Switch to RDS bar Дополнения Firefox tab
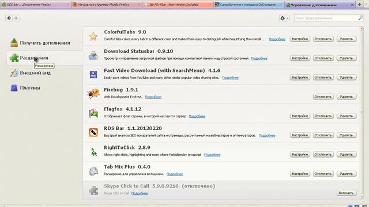The height and width of the screenshot is (207, 369). (x=35, y=5)
